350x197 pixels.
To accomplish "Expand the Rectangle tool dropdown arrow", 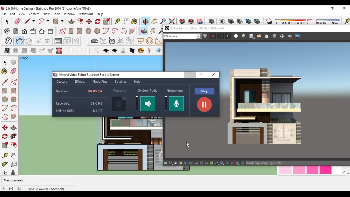I will (x=62, y=21).
